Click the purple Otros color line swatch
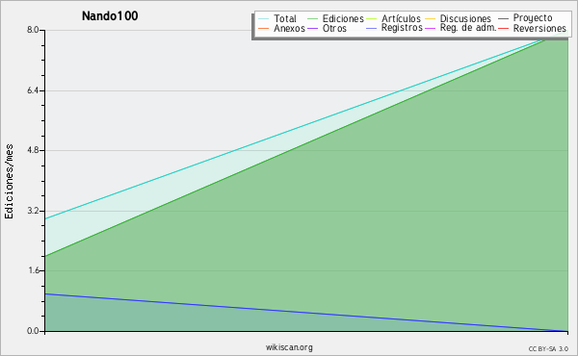Screen dimensions: 578x356 [312, 28]
